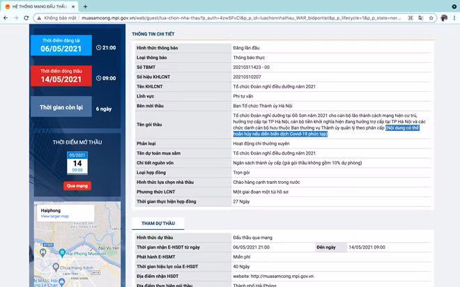Click the value Trọn gói
Image resolution: width=460 pixels, height=287 pixels.
(x=241, y=172)
